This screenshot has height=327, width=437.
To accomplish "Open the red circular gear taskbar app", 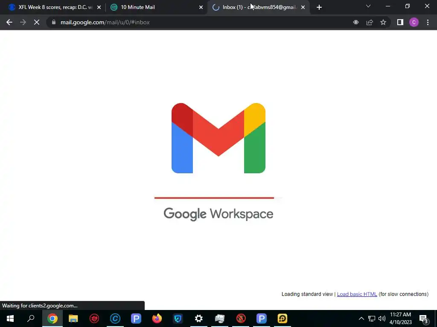I will (94, 318).
